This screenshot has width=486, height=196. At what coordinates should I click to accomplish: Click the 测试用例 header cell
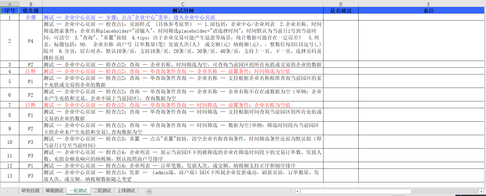(x=183, y=11)
